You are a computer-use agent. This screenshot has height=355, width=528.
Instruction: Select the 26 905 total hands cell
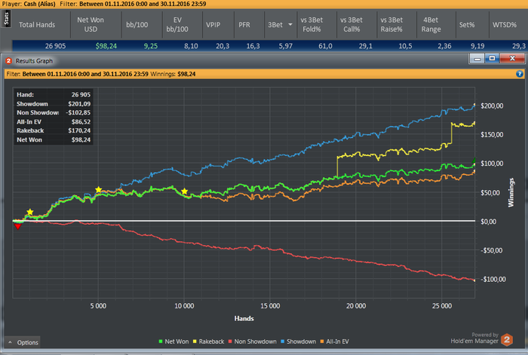tap(55, 46)
